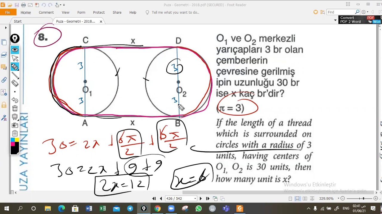
Task: Open the quick access toolbar customize arrow
Action: point(64,5)
